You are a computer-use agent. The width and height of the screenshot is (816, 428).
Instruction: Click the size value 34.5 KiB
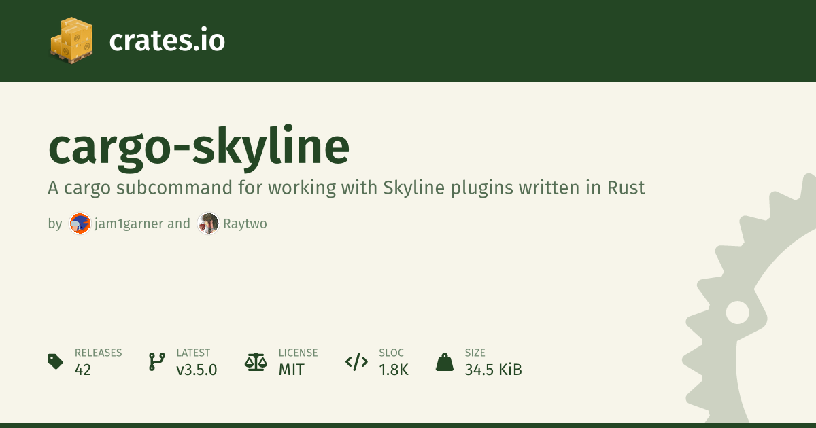point(494,370)
